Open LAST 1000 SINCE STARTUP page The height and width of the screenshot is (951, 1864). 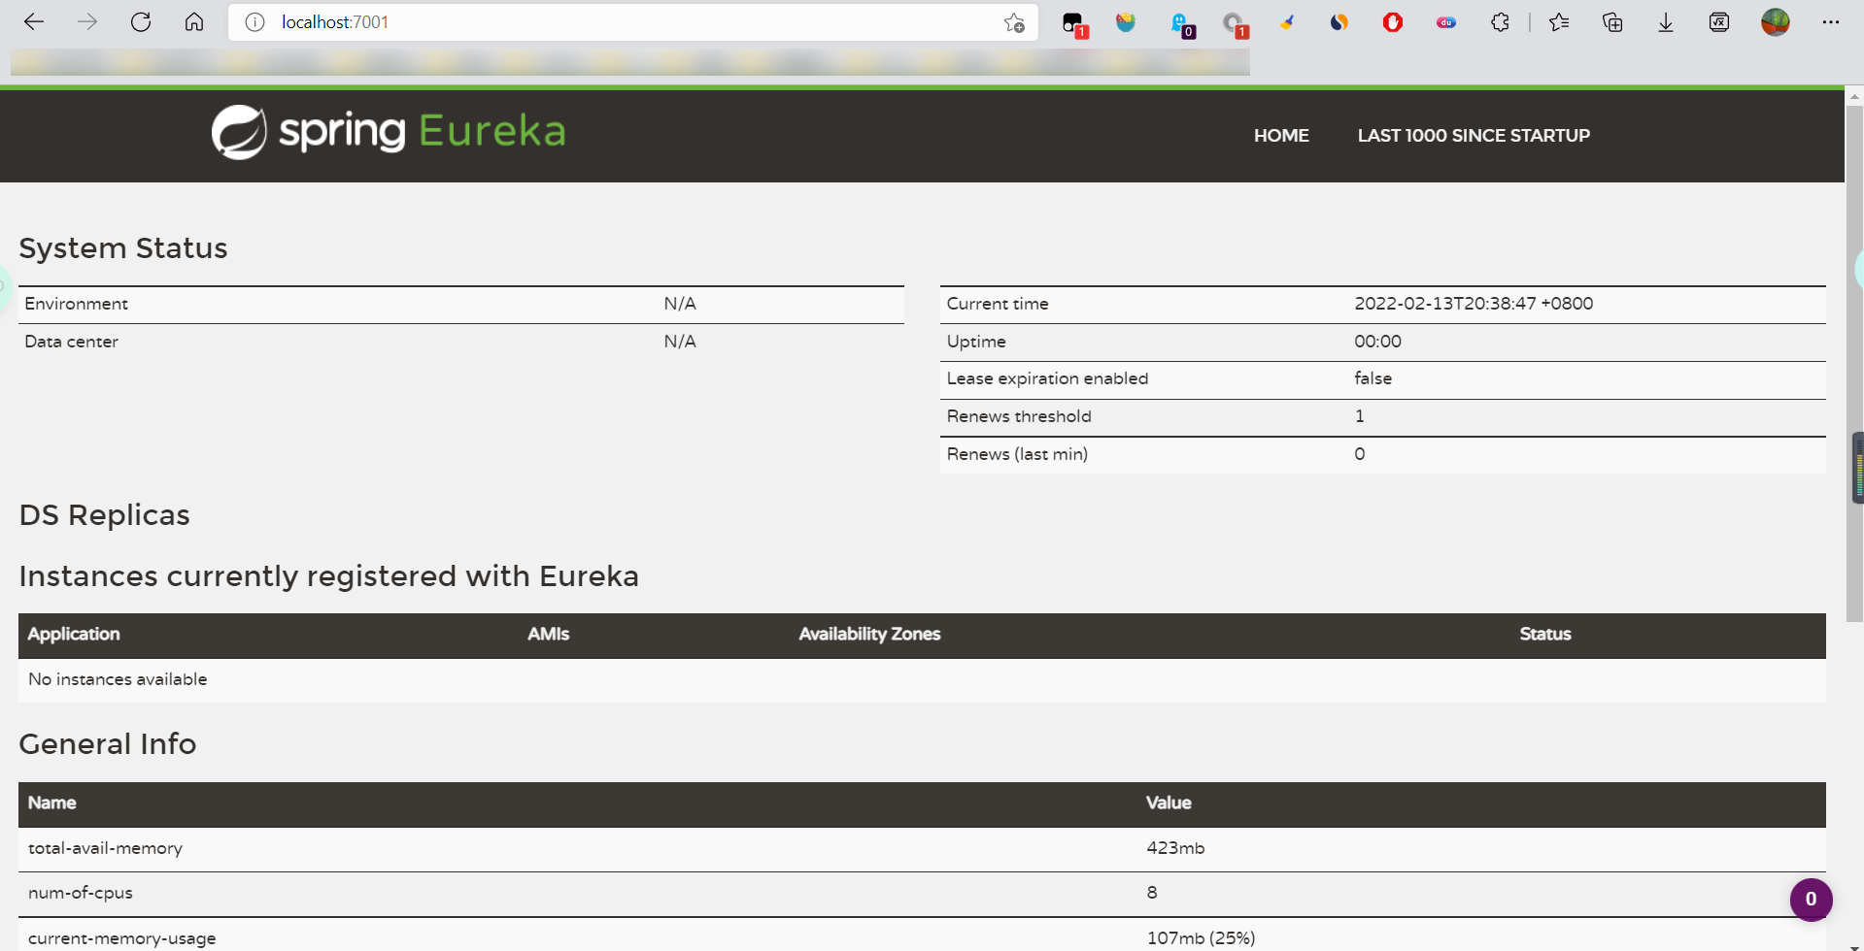pyautogui.click(x=1473, y=136)
